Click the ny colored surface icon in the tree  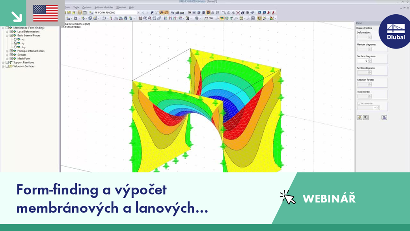pyautogui.click(x=19, y=43)
